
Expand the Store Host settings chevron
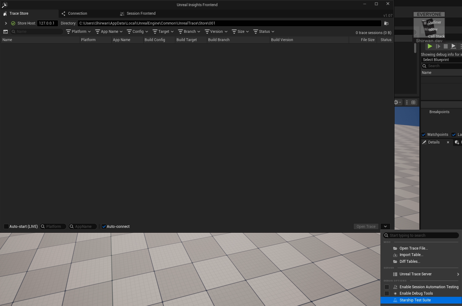6,23
